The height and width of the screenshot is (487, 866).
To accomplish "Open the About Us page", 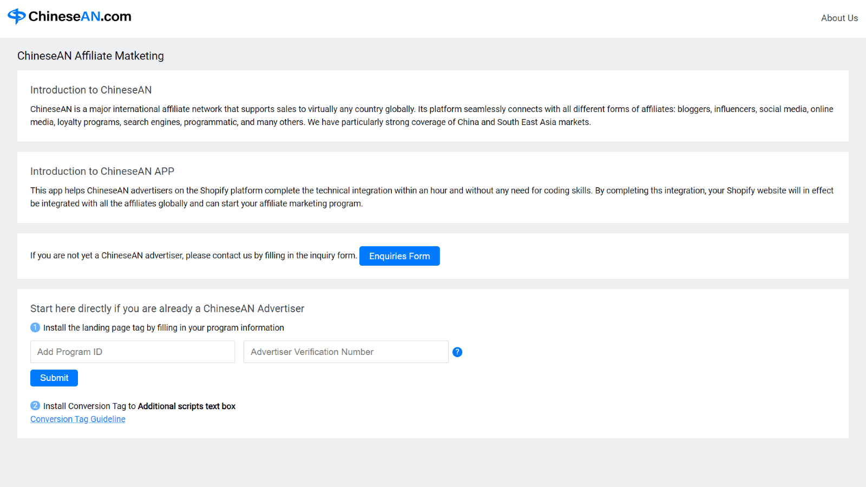I will click(839, 18).
